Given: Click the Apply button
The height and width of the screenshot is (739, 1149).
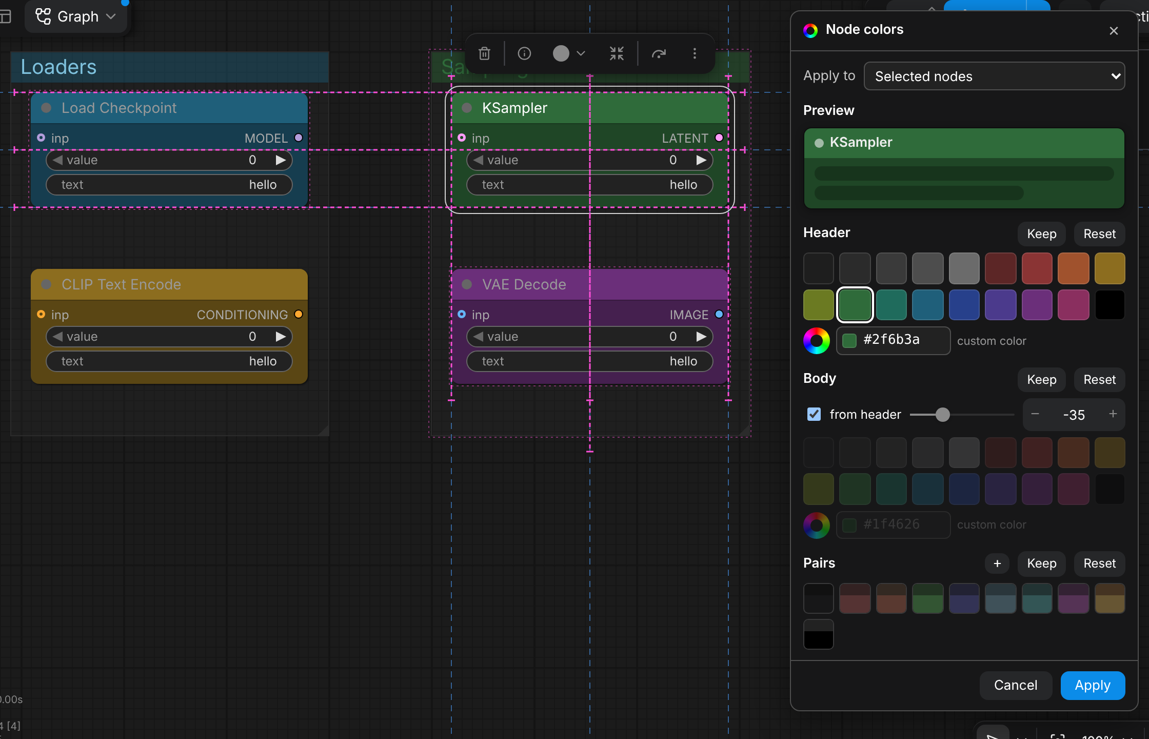Looking at the screenshot, I should coord(1093,686).
